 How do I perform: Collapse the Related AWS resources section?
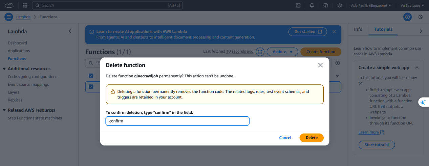click(4, 110)
